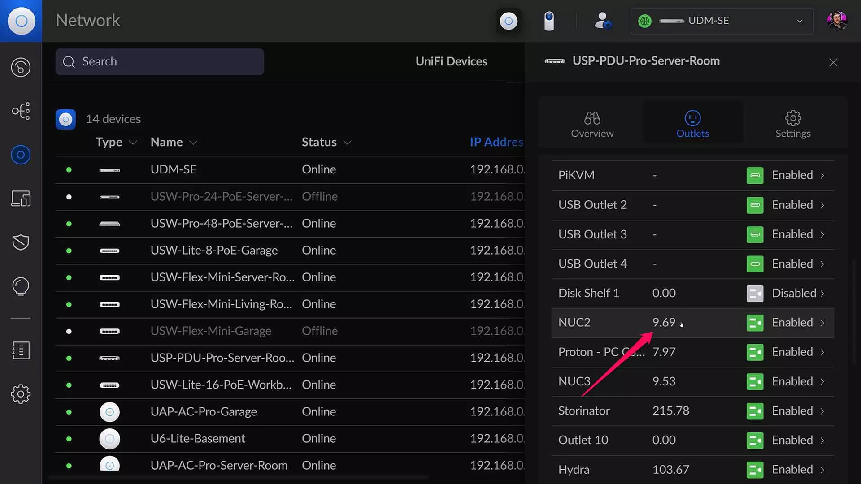Close the USP-PDU-Pro-Server-Room panel
861x484 pixels.
[x=833, y=62]
